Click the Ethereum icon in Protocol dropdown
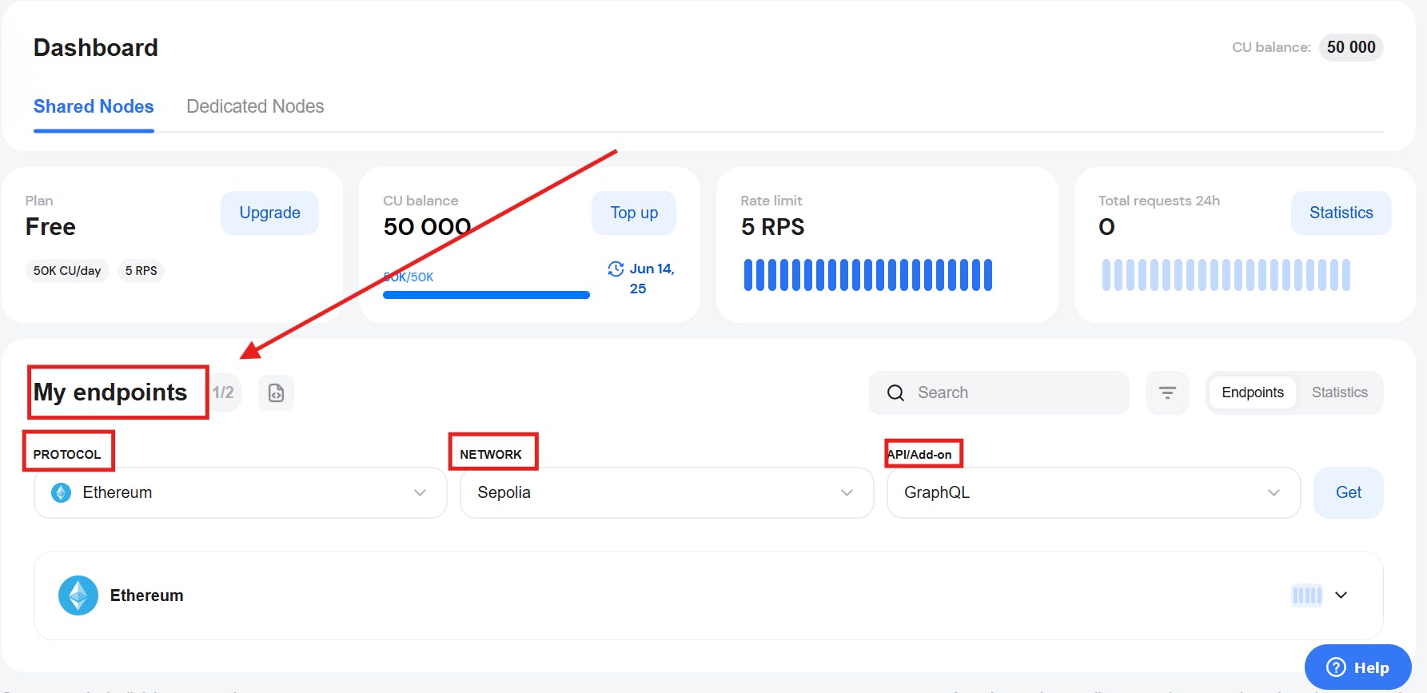This screenshot has width=1427, height=693. [62, 492]
